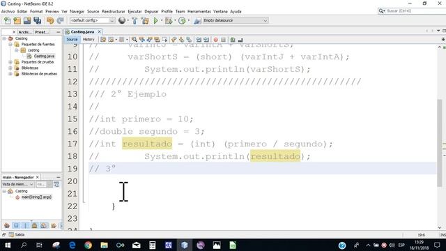Click the Start Macro Recording red circle icon

pos(215,40)
